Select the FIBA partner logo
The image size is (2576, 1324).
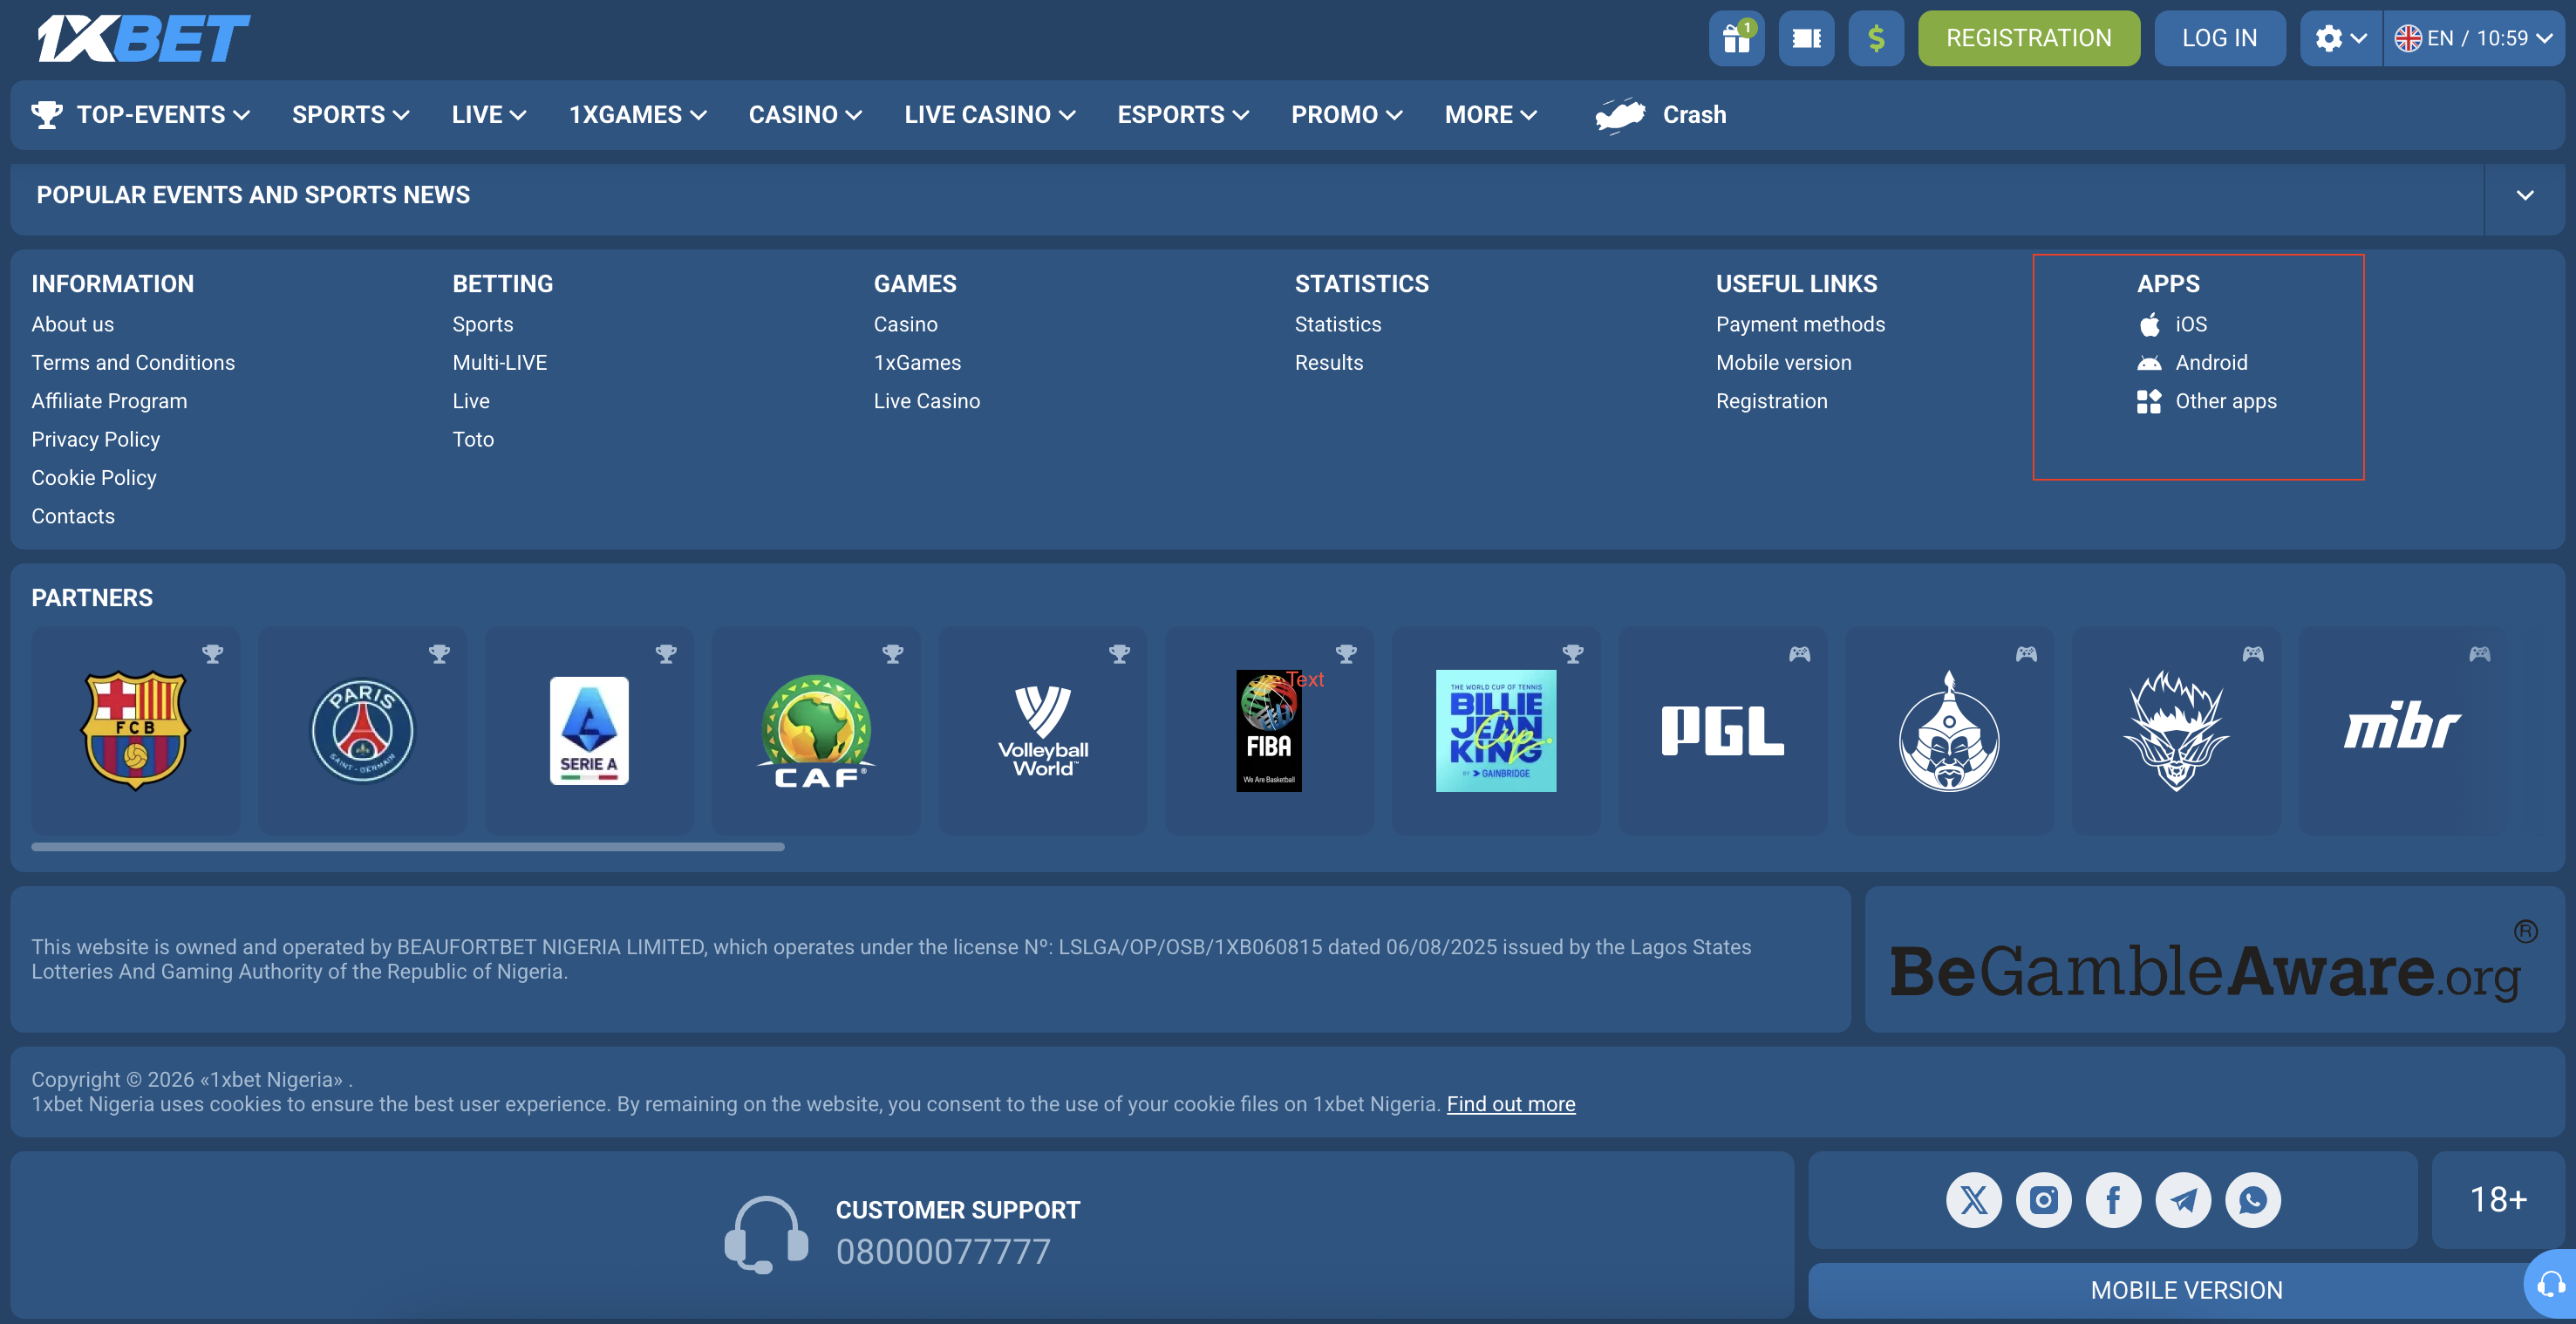click(1269, 731)
